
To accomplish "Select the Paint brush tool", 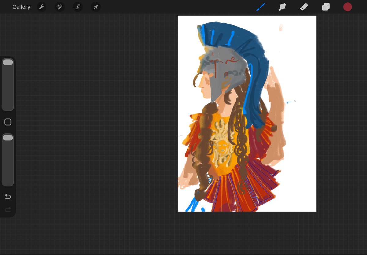I will 261,7.
